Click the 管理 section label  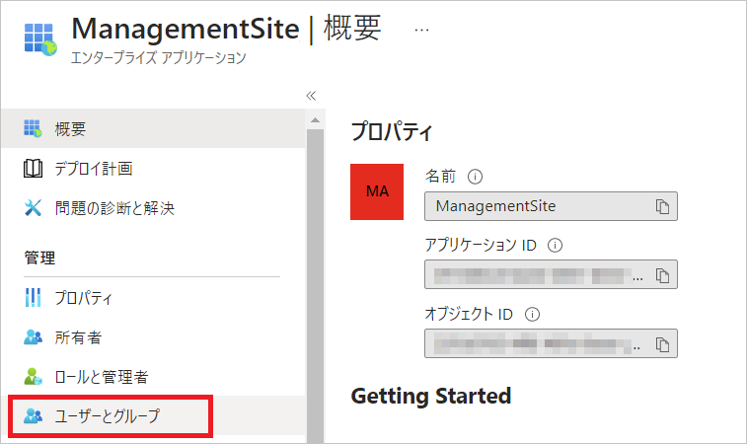(40, 258)
